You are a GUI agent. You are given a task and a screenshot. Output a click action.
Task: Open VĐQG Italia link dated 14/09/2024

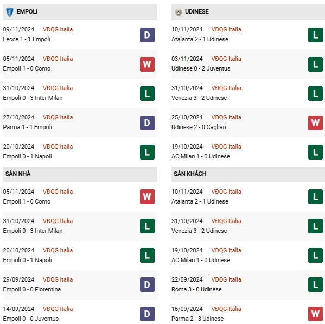pos(58,309)
